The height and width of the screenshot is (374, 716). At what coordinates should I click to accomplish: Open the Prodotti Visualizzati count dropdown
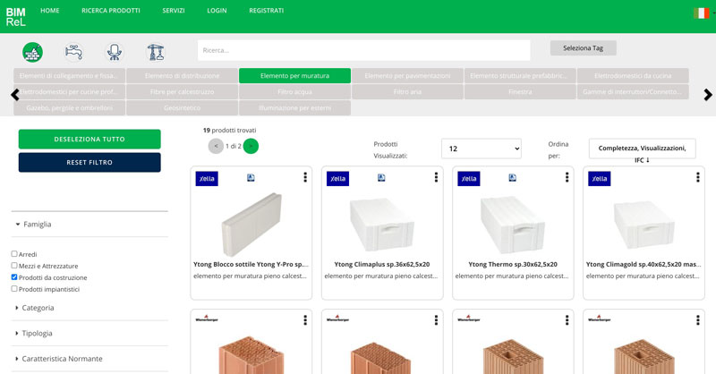tap(481, 149)
